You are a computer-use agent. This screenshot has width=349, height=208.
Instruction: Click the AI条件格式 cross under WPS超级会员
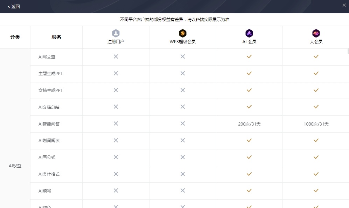click(x=182, y=174)
